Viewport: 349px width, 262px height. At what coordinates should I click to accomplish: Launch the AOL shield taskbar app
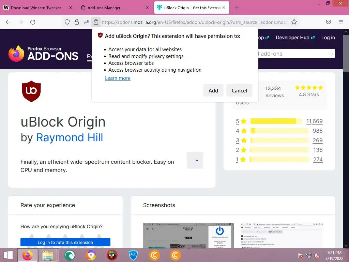[x=133, y=255]
